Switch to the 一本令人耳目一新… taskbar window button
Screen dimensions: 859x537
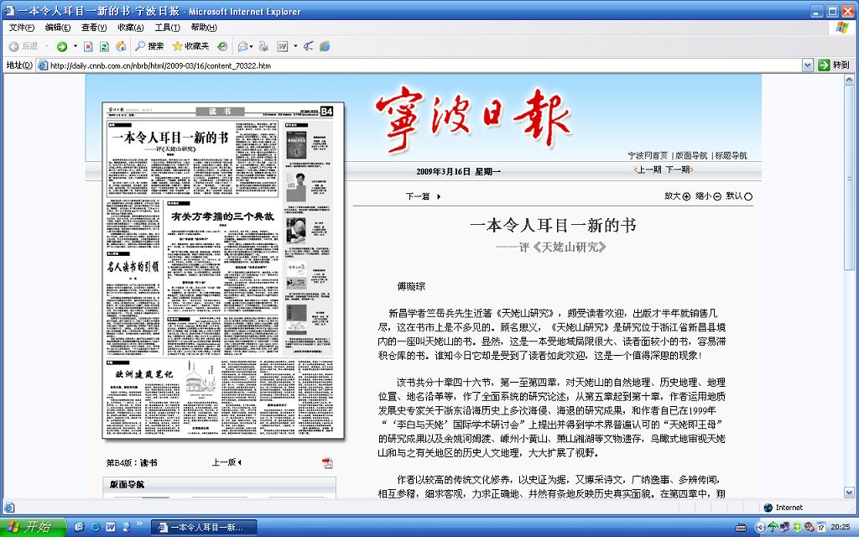pos(204,527)
